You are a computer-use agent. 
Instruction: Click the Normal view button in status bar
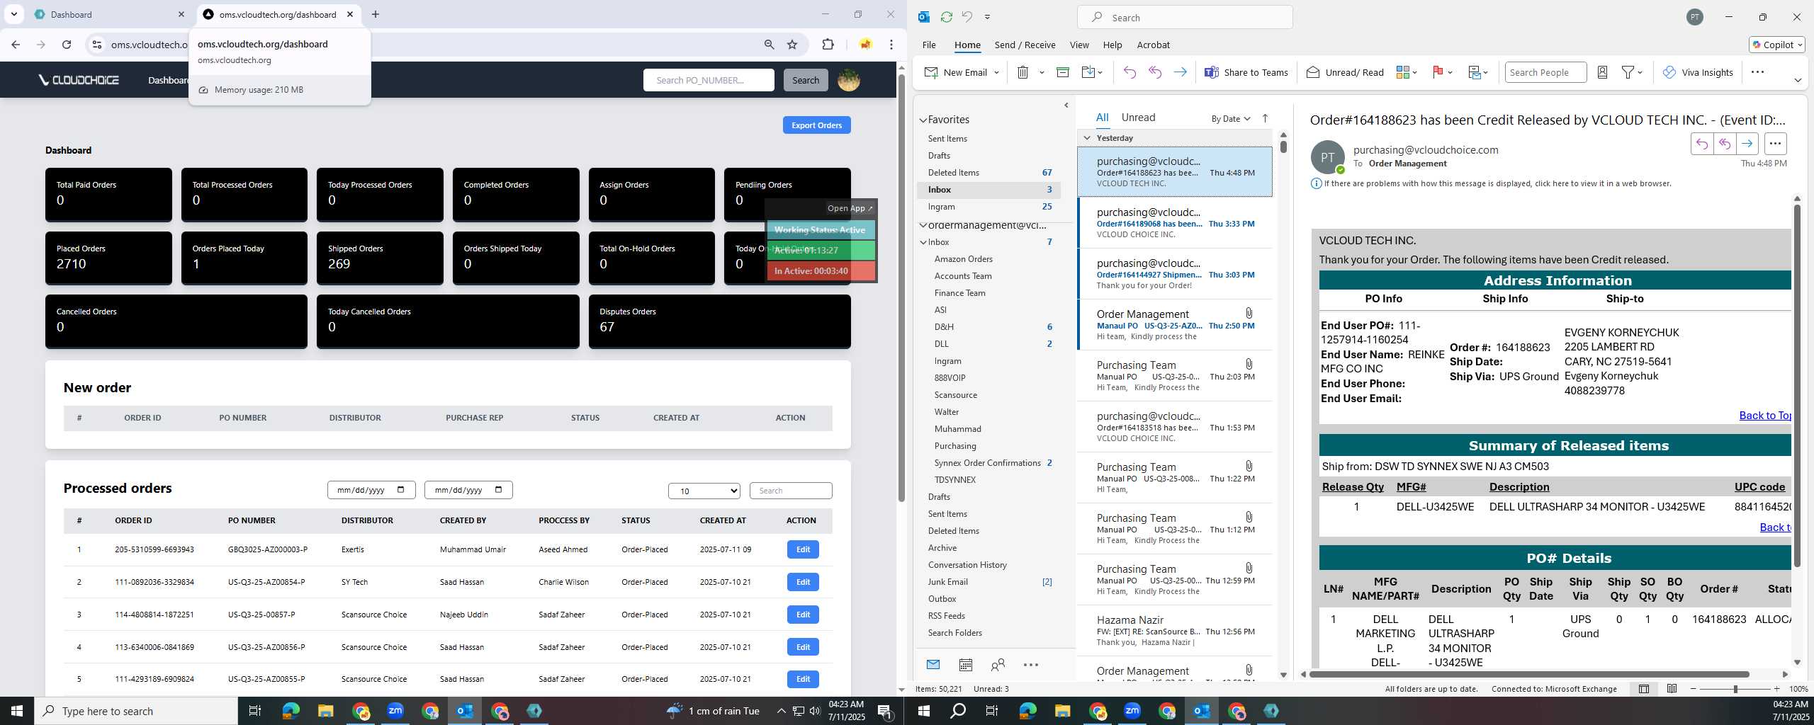[x=1644, y=689]
